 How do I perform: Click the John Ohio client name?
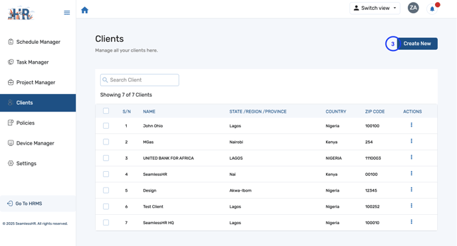click(x=153, y=126)
